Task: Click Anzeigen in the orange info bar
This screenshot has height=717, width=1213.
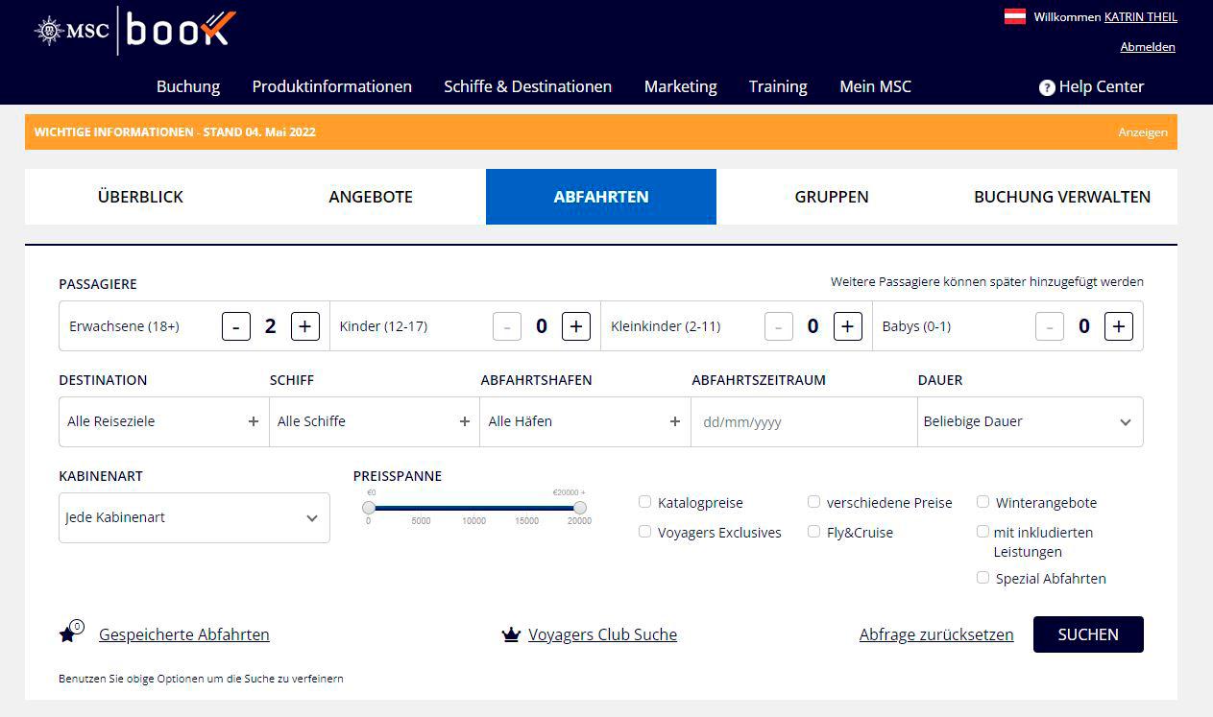Action: [1143, 132]
